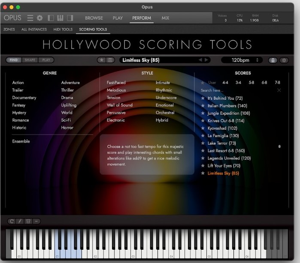The width and height of the screenshot is (300, 263).
Task: Toggle the 4-4 time signature filter
Action: 225,83
